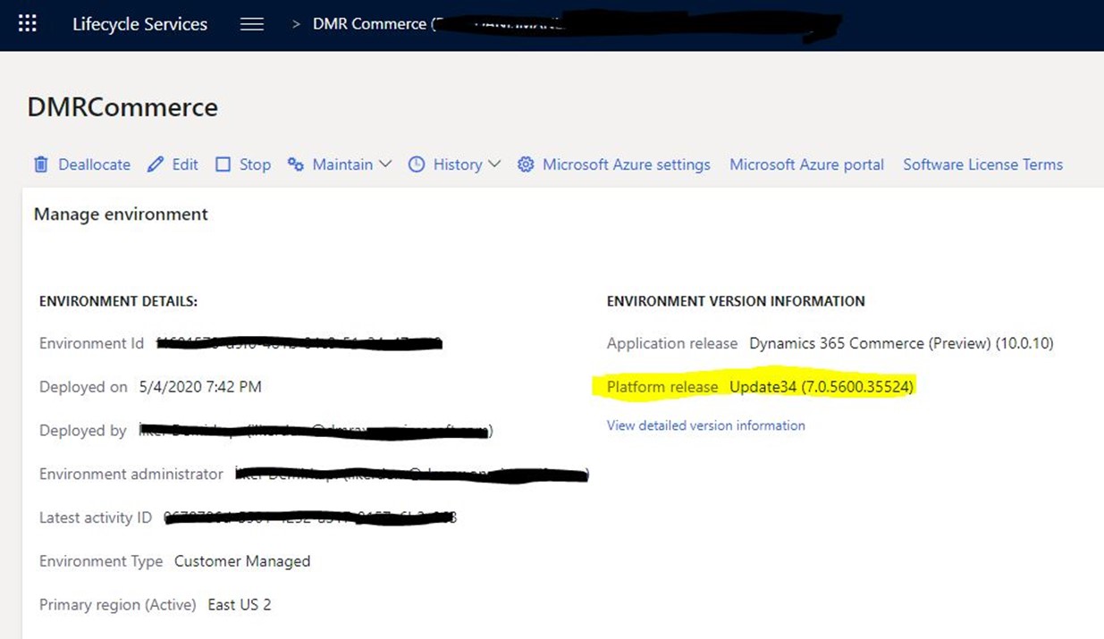The image size is (1104, 639).
Task: Expand the Maintain dropdown chevron
Action: point(385,164)
